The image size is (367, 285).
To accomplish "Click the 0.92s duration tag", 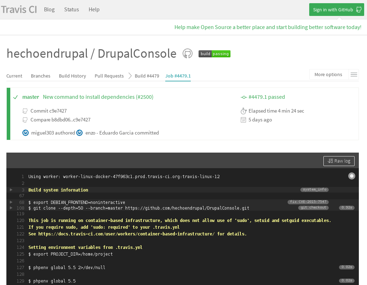I will (347, 207).
